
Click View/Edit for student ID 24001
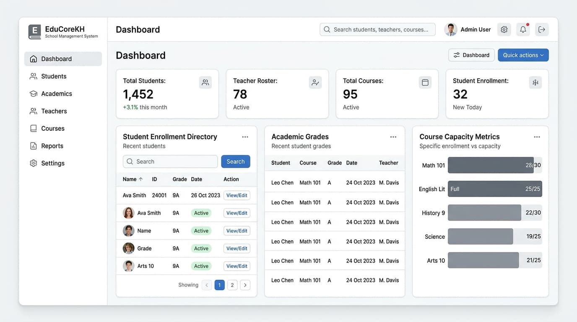click(237, 195)
